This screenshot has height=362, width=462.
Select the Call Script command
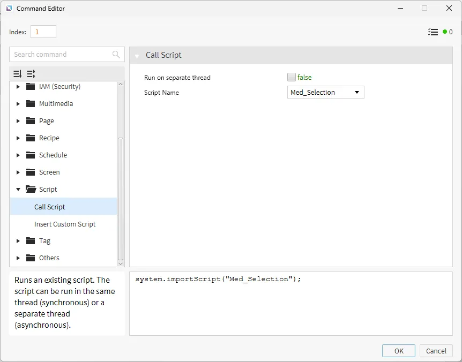coord(50,207)
